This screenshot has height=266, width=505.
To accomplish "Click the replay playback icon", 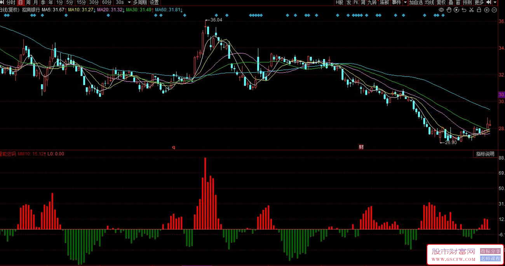I will 456,10.
